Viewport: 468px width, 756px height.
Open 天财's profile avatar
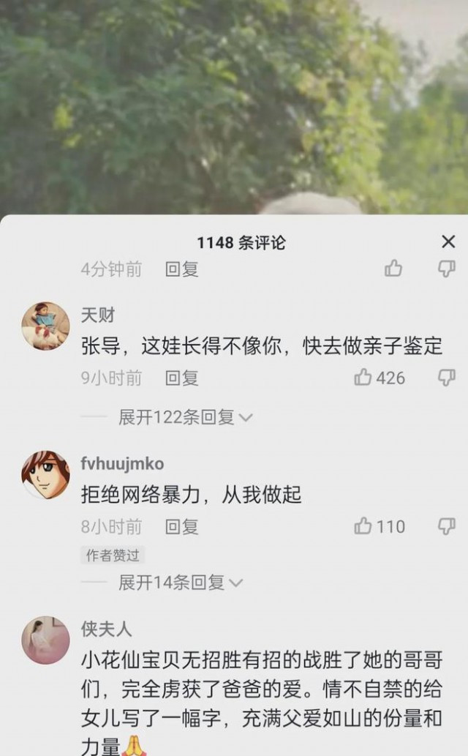tap(46, 326)
